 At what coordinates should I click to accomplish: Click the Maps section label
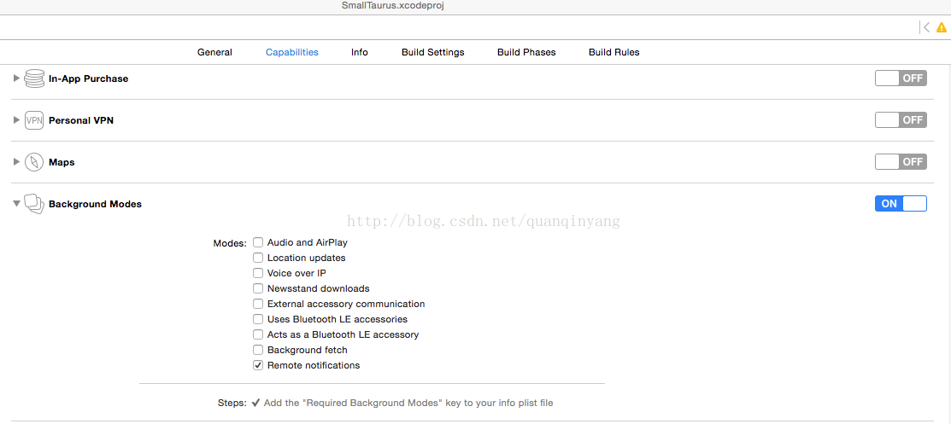62,162
